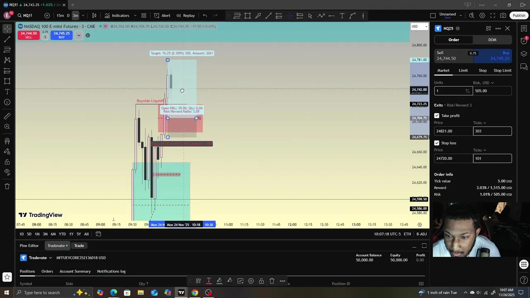Click the Undo arrow
The image size is (530, 298).
[205, 15]
